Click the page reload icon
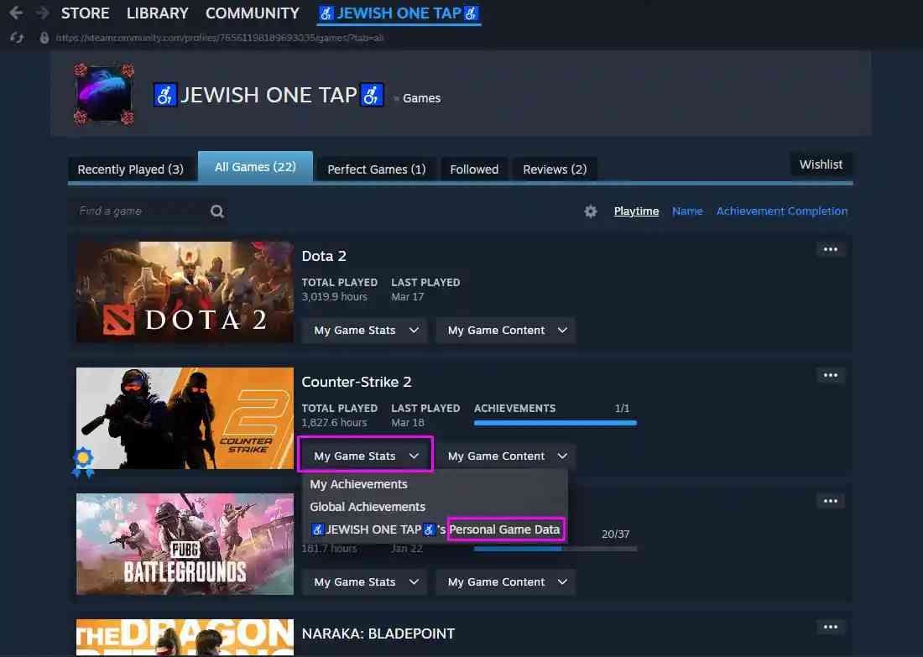This screenshot has height=657, width=923. tap(16, 38)
